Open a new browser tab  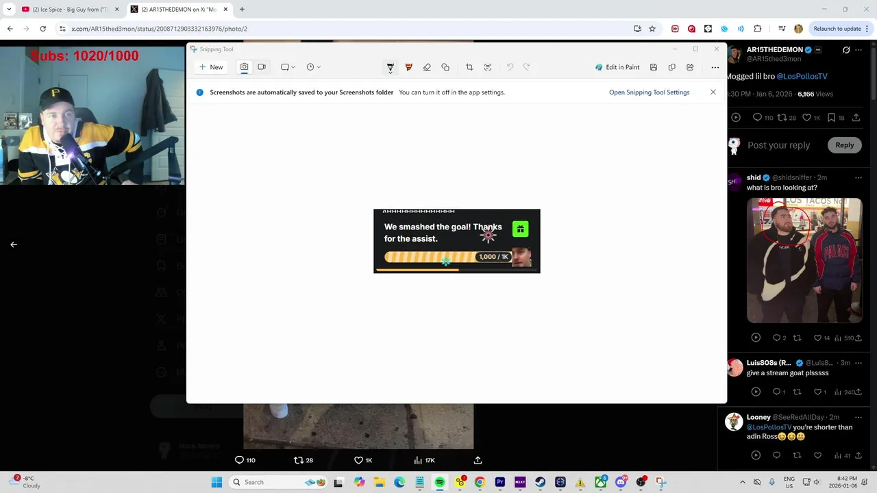tap(242, 10)
